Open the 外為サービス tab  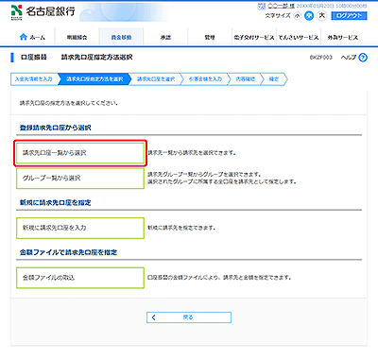pos(343,37)
